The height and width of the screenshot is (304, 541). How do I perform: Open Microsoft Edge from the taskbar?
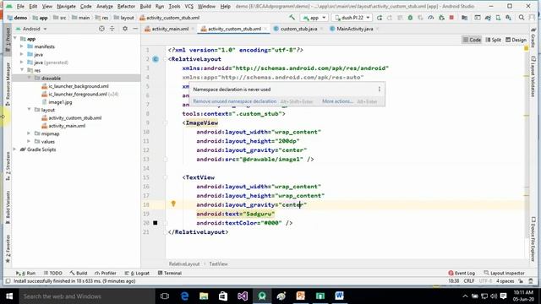click(184, 296)
